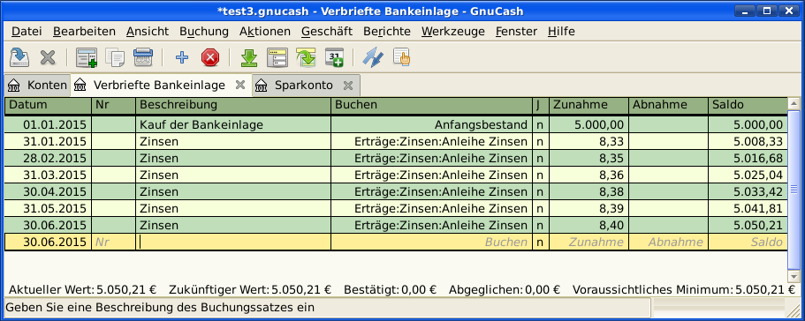805x321 pixels.
Task: Minimize the GnuCash window
Action: click(x=744, y=11)
